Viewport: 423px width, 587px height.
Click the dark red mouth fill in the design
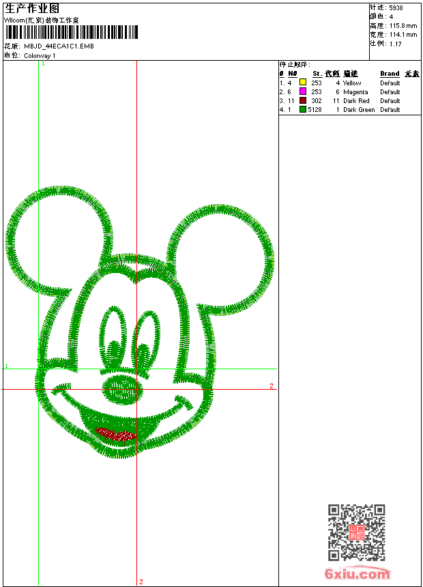click(x=116, y=435)
